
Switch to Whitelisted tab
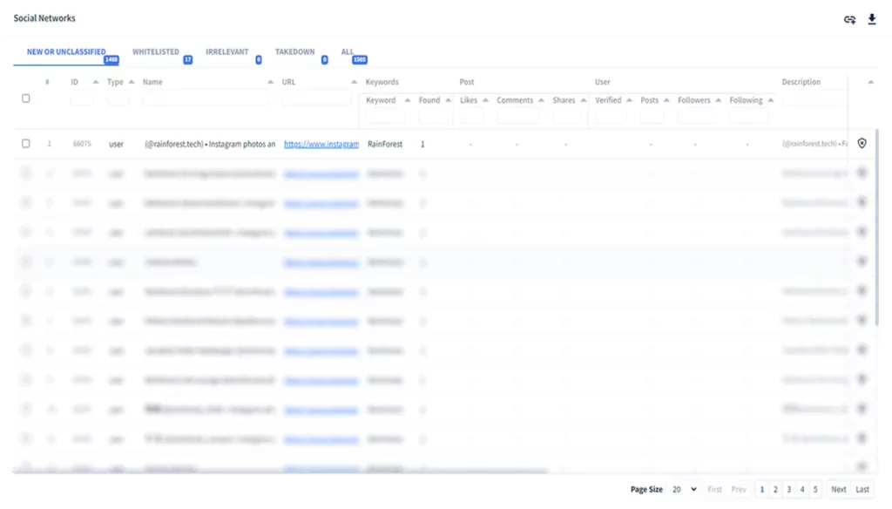pyautogui.click(x=156, y=51)
